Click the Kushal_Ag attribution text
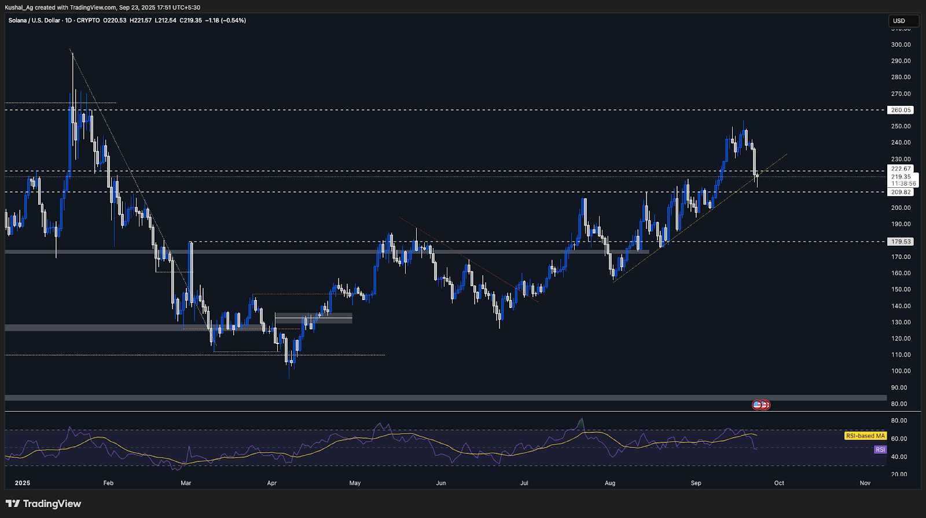The height and width of the screenshot is (518, 926). pyautogui.click(x=19, y=8)
